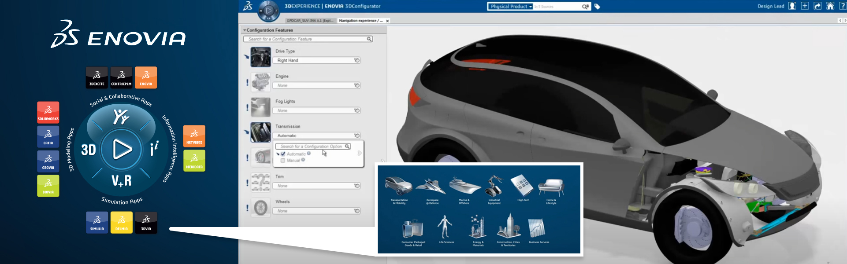
Task: Click the CENTRICPLM brand tile
Action: pos(121,77)
